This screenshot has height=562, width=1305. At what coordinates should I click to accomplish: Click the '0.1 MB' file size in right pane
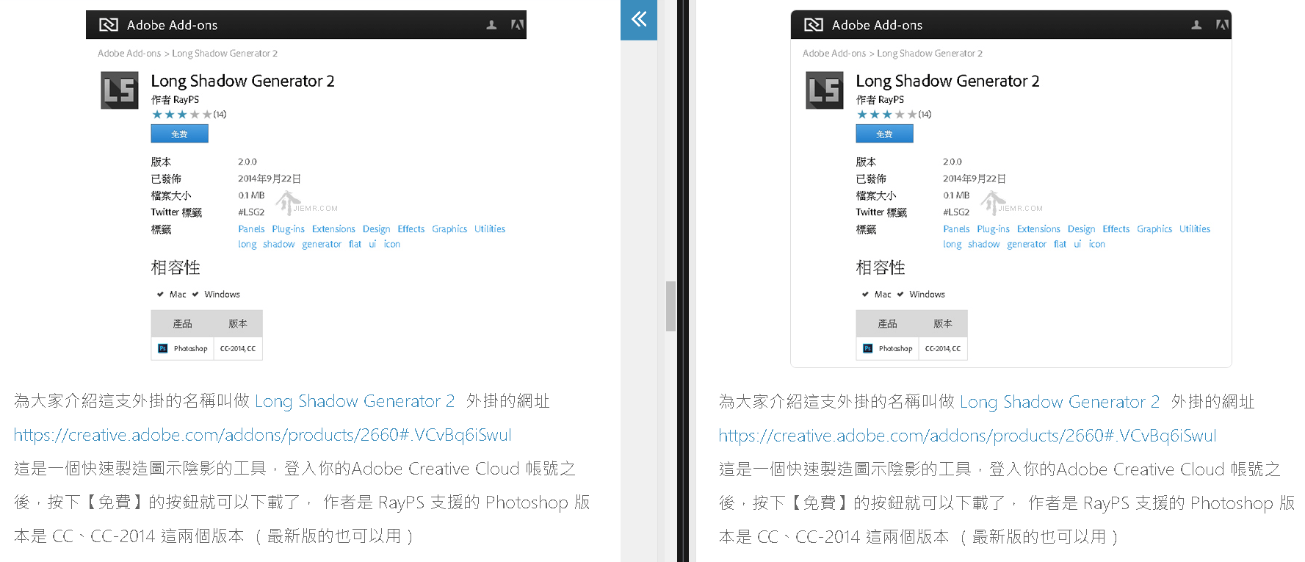(x=956, y=195)
